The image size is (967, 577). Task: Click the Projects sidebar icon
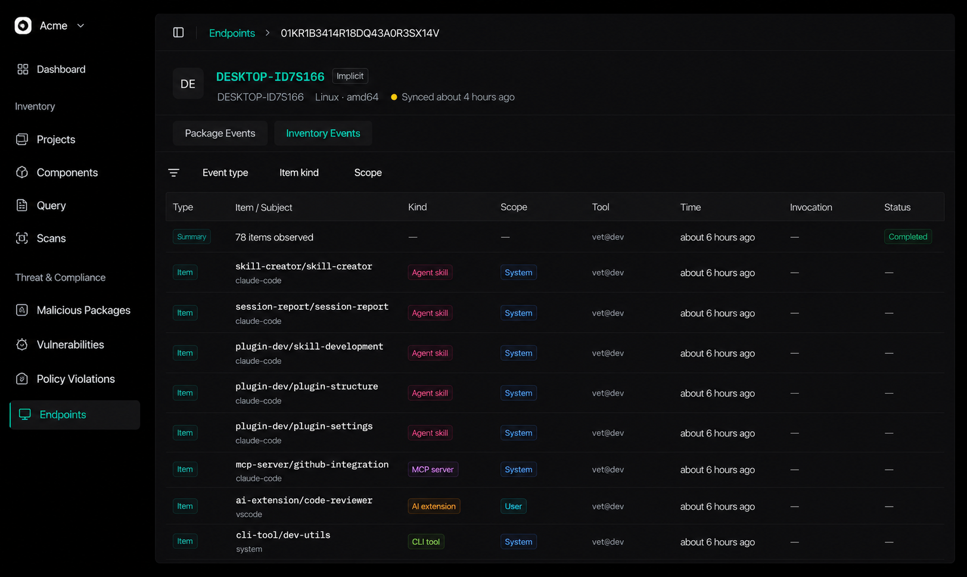pyautogui.click(x=22, y=139)
